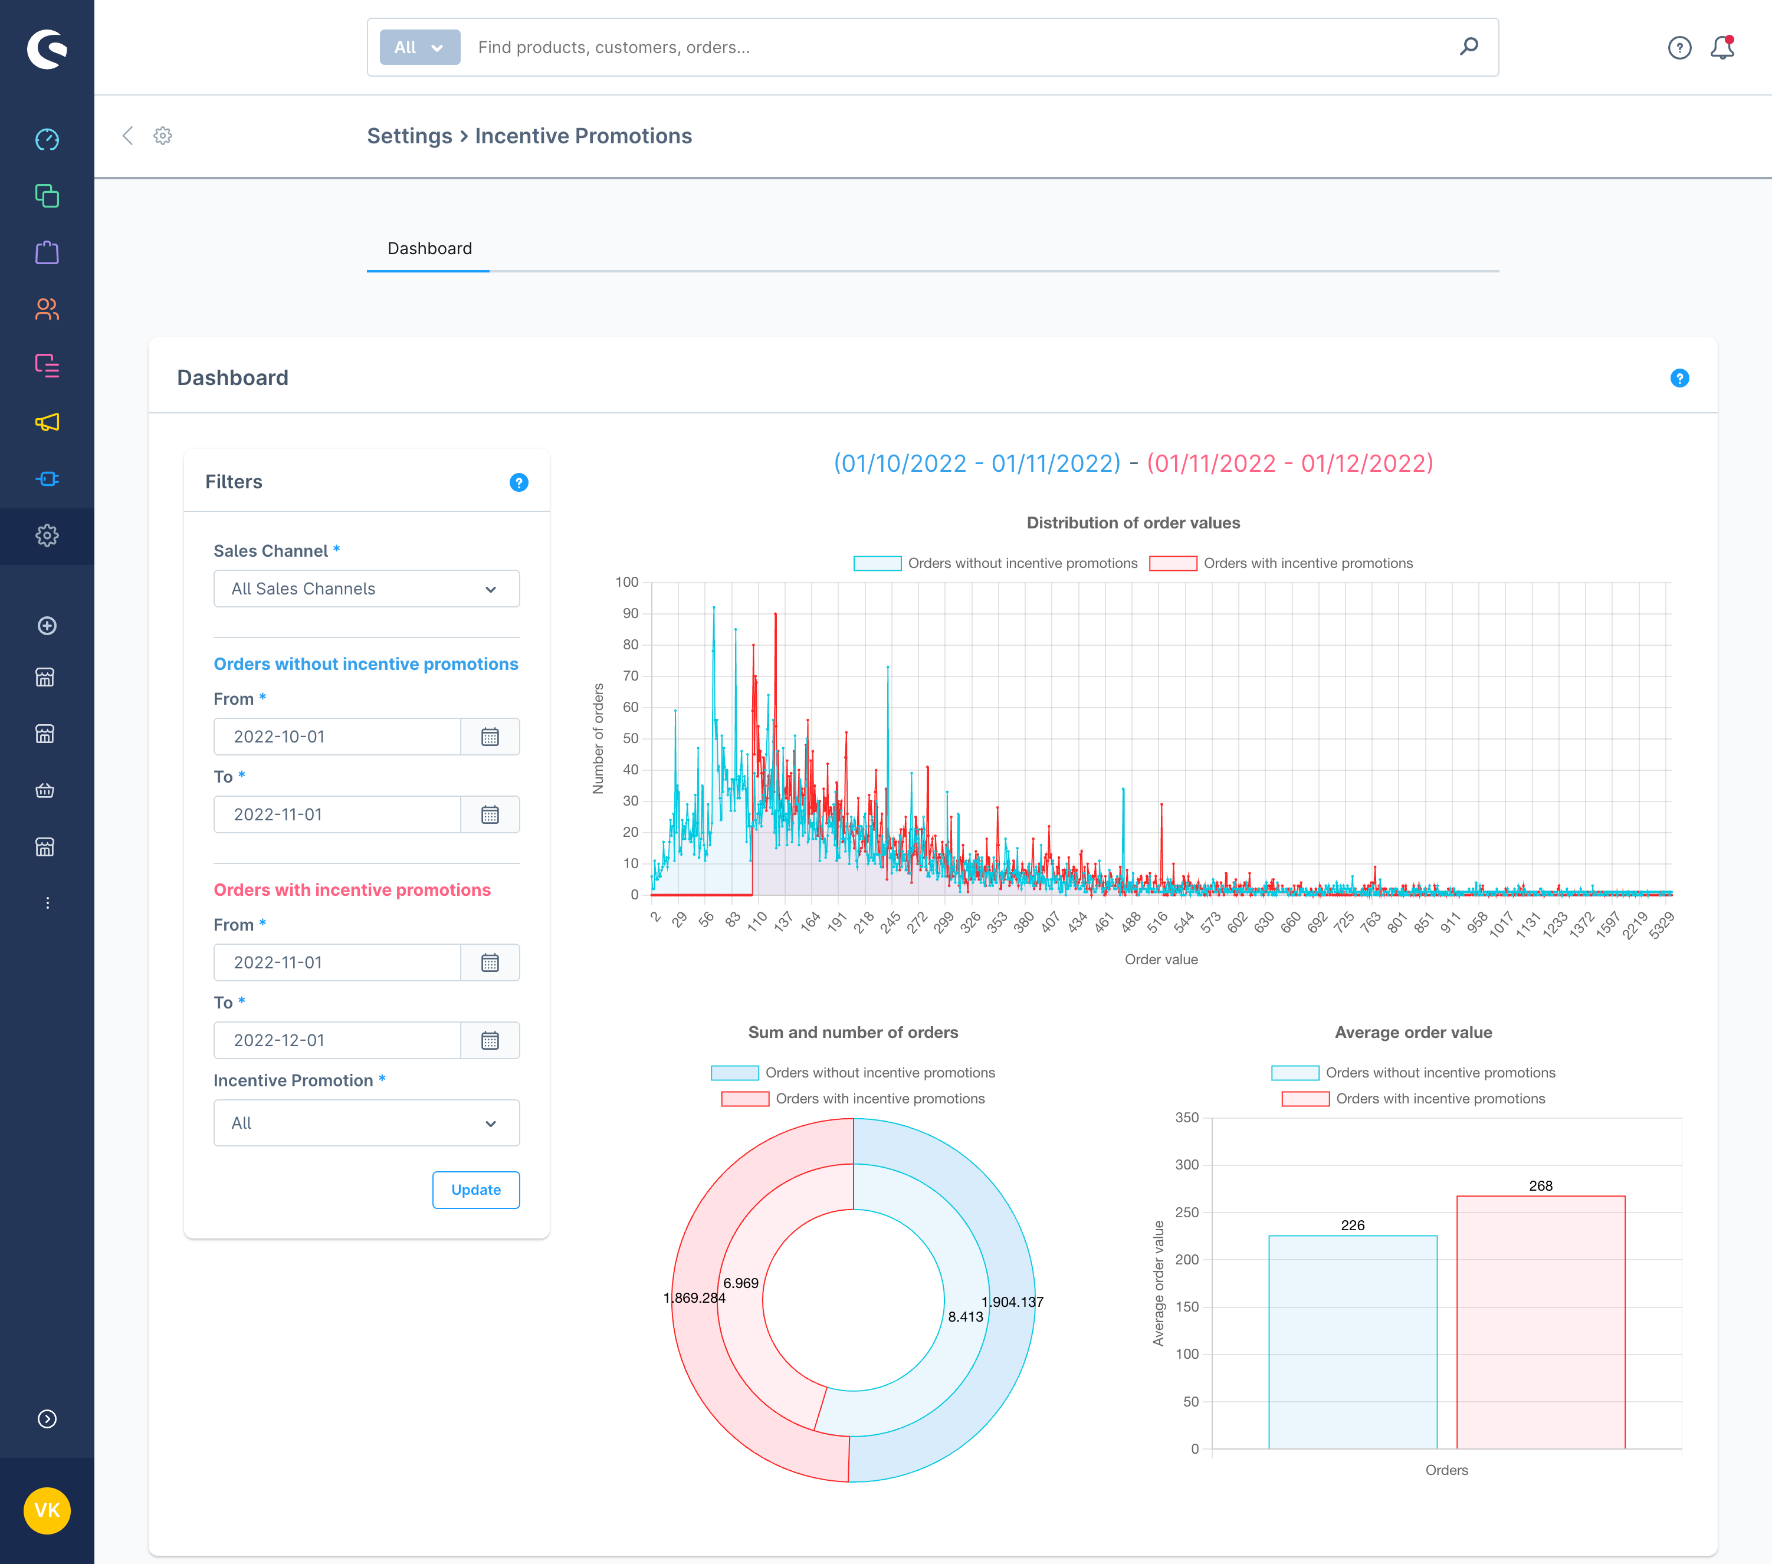The height and width of the screenshot is (1564, 1772).
Task: Open calendar for 2022-12-01 To date
Action: pos(490,1040)
